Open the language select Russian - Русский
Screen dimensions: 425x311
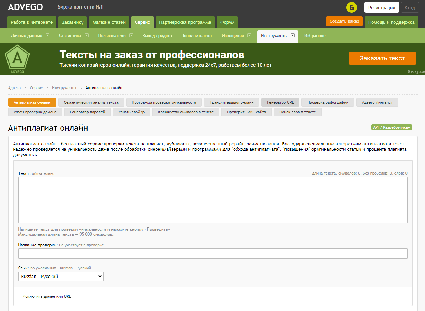[x=61, y=276]
